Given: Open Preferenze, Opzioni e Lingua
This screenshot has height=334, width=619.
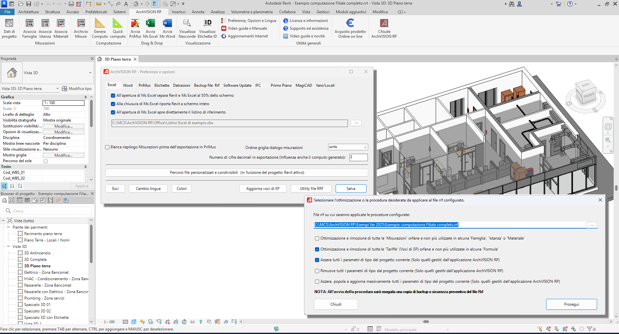Looking at the screenshot, I should tap(249, 21).
